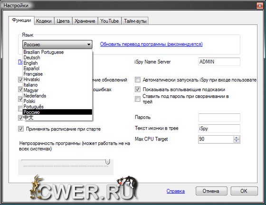Click the Max CPU Target value field
Image resolution: width=266 pixels, height=205 pixels.
coord(216,139)
